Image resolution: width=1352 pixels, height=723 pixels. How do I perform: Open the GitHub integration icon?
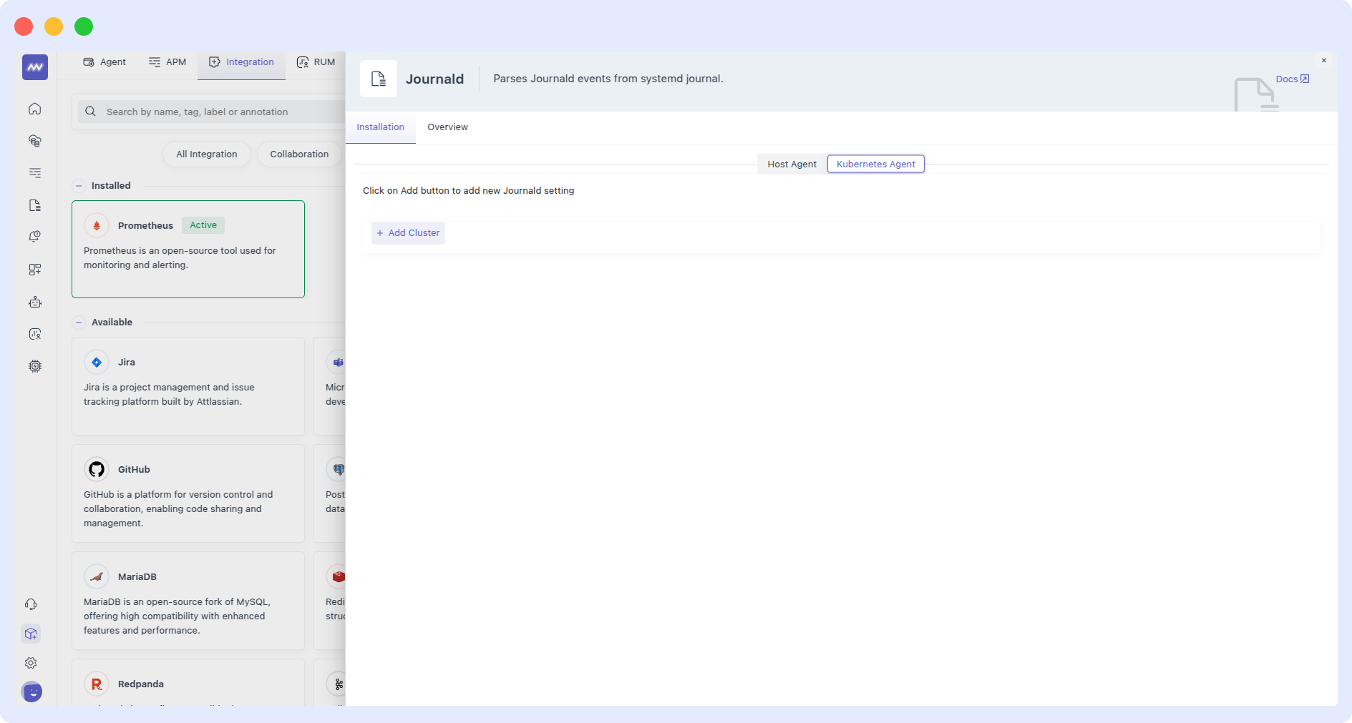tap(97, 469)
